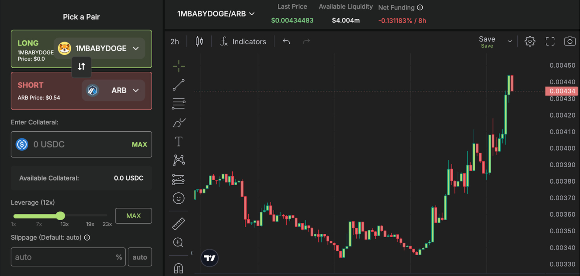Open the 1MBABYDOGE long asset dropdown
This screenshot has height=276, width=580.
99,48
